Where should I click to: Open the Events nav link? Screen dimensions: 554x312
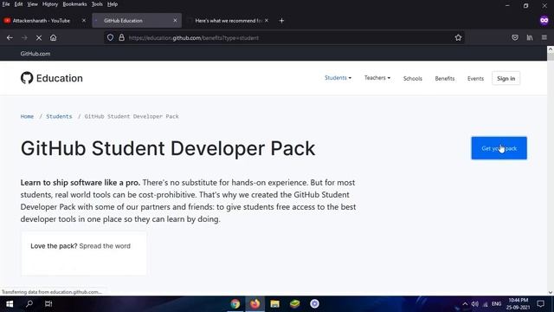[x=475, y=78]
